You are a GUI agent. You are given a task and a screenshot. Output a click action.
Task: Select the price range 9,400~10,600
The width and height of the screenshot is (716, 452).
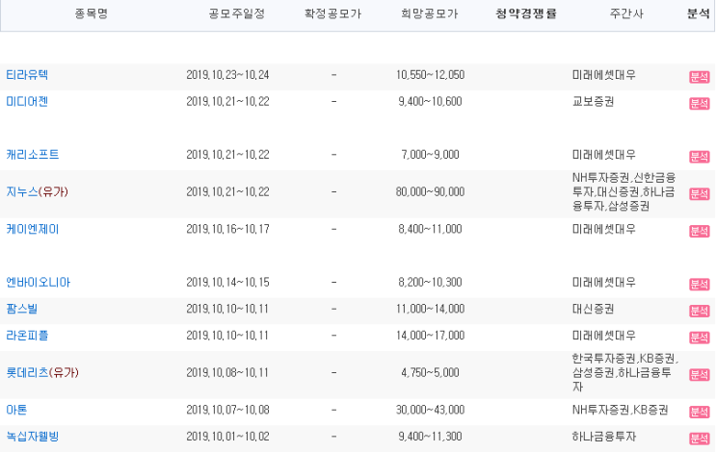coord(430,101)
